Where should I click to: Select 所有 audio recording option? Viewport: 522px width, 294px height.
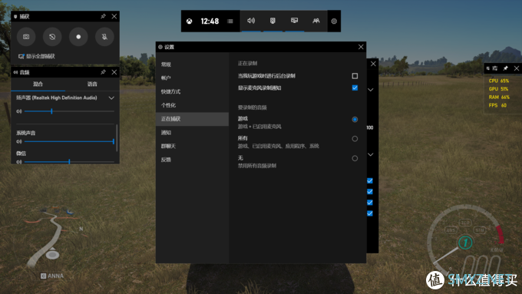355,139
